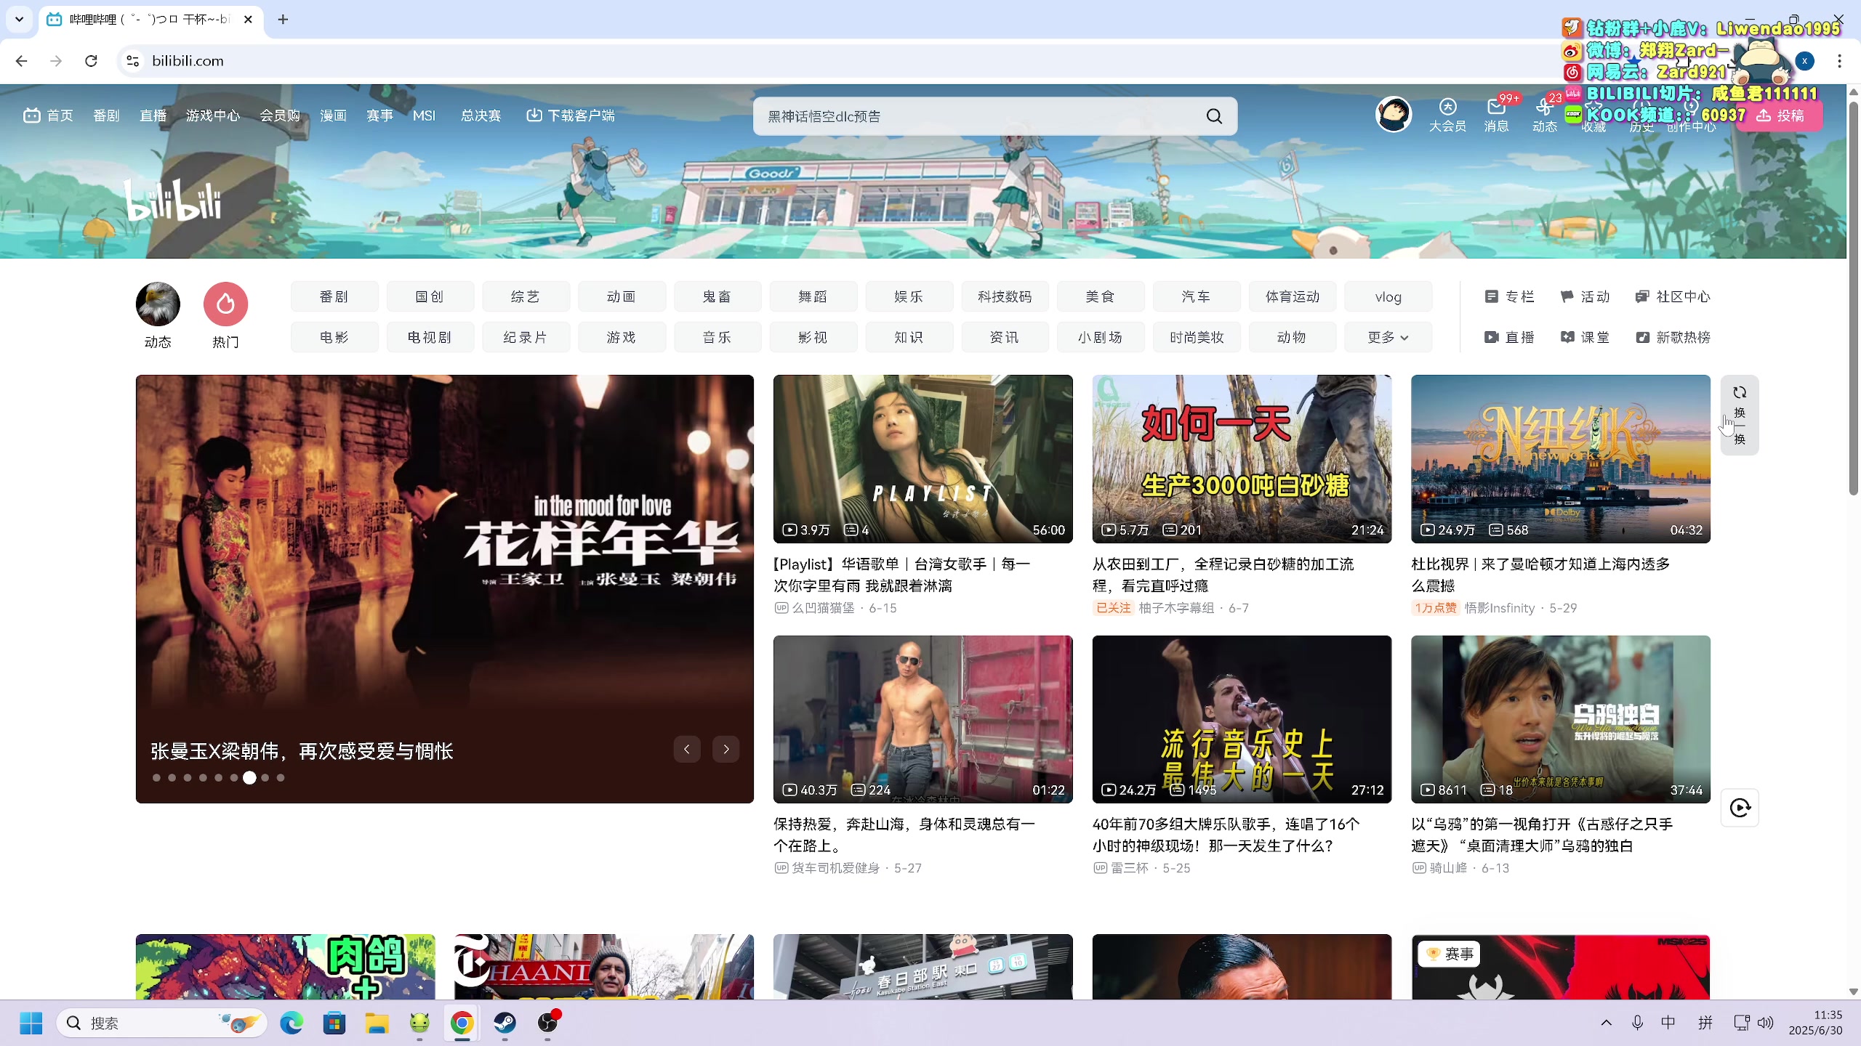Open the Chrome three-dot menu
This screenshot has width=1861, height=1046.
pos(1839,61)
